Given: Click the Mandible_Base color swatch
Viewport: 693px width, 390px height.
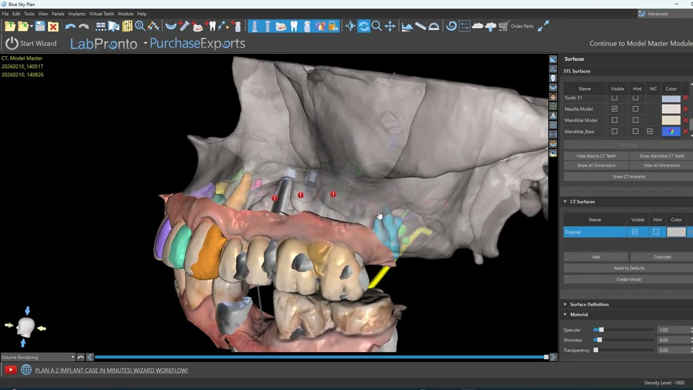Looking at the screenshot, I should [671, 132].
